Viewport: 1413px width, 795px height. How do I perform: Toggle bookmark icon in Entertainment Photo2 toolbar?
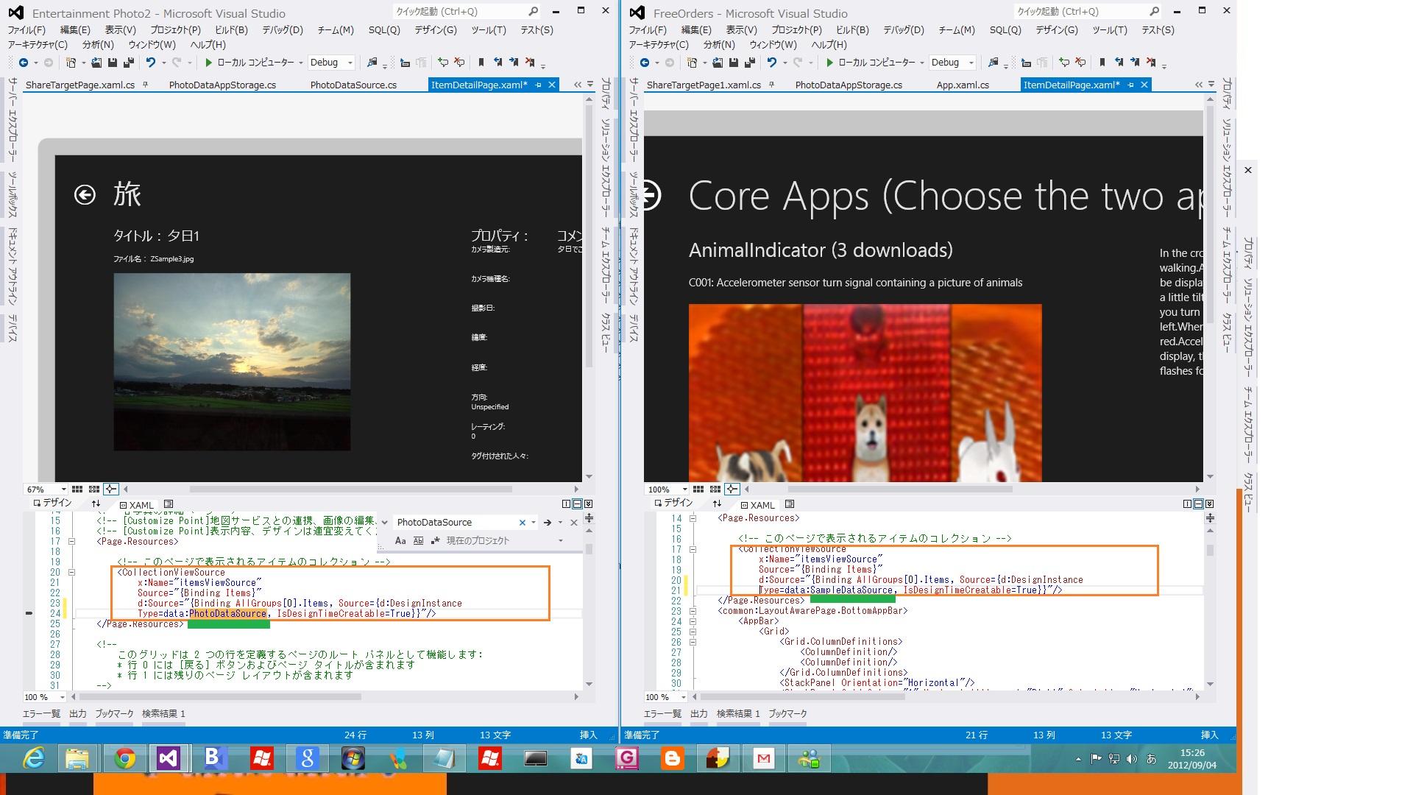481,63
